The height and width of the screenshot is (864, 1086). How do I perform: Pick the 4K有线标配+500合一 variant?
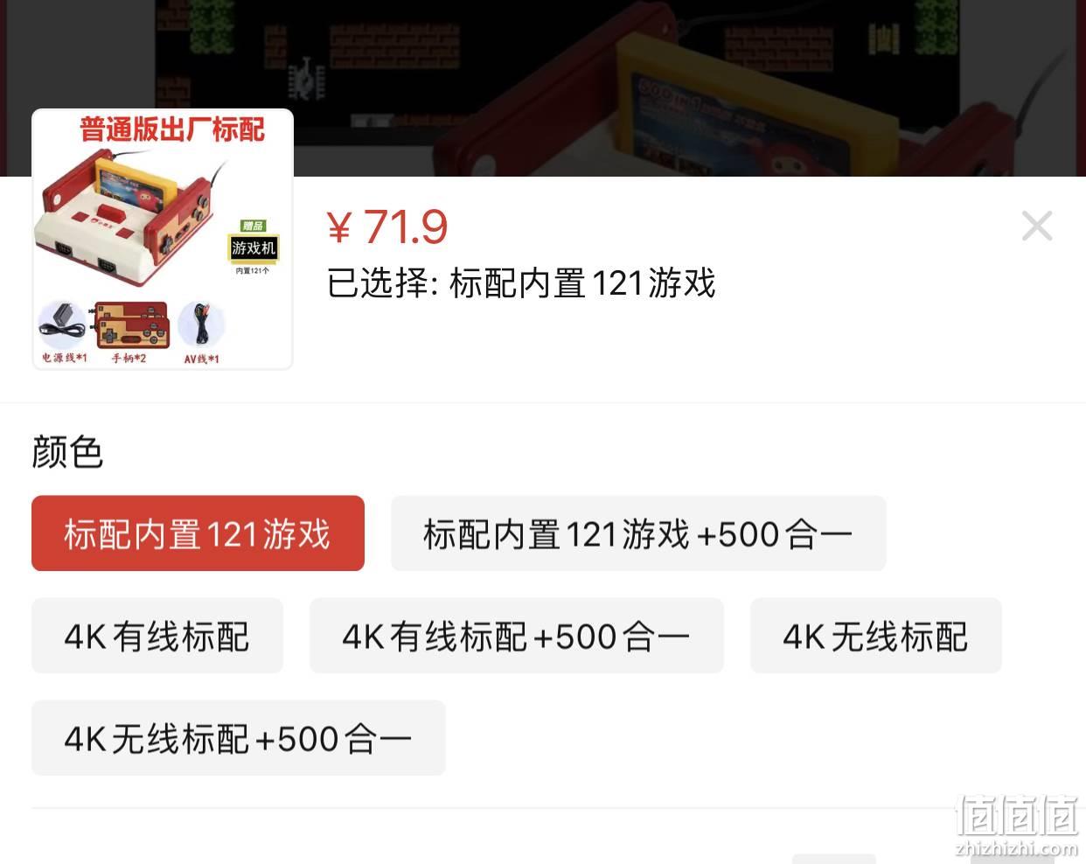tap(517, 636)
